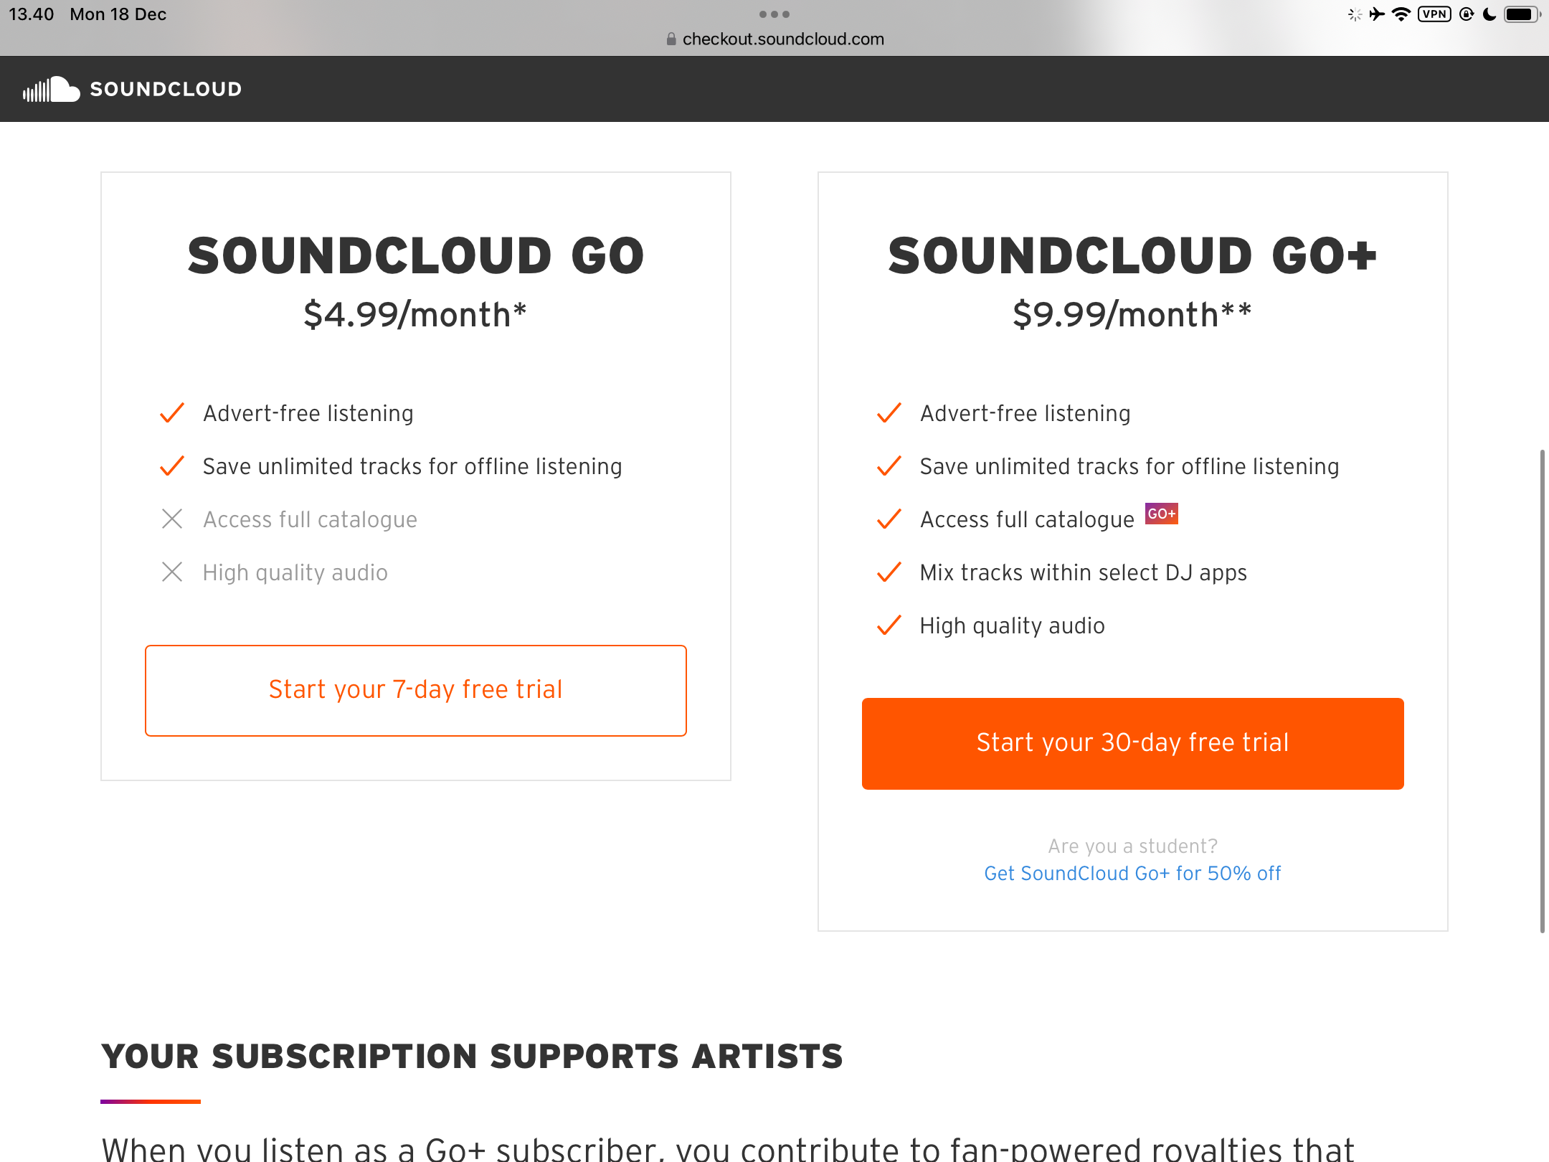The height and width of the screenshot is (1162, 1549).
Task: Start the 30-day free trial
Action: point(1132,743)
